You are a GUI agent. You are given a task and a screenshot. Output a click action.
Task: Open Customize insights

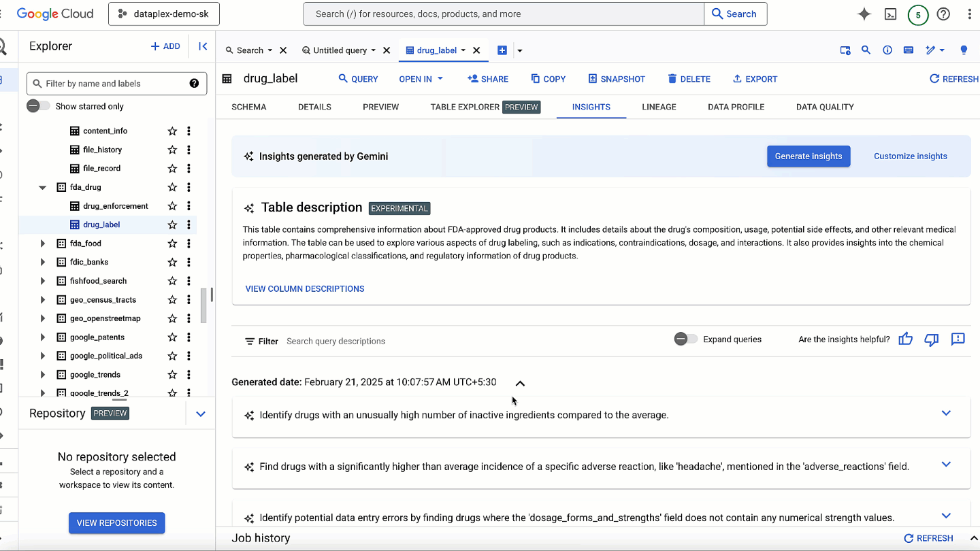coord(911,156)
